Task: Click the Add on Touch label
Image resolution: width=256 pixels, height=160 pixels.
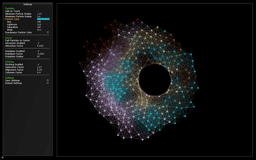Action: coord(12,11)
